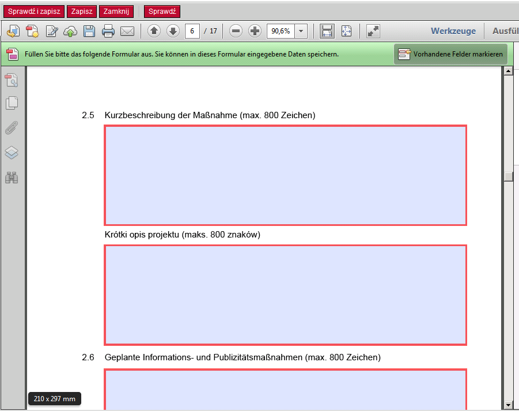Screen dimensions: 519x411
Task: Click the Zamknij button
Action: [116, 12]
